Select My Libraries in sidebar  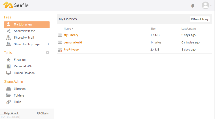27,24
